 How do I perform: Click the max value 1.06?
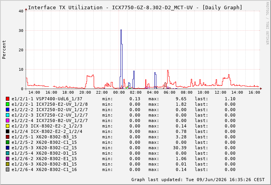point(181,159)
